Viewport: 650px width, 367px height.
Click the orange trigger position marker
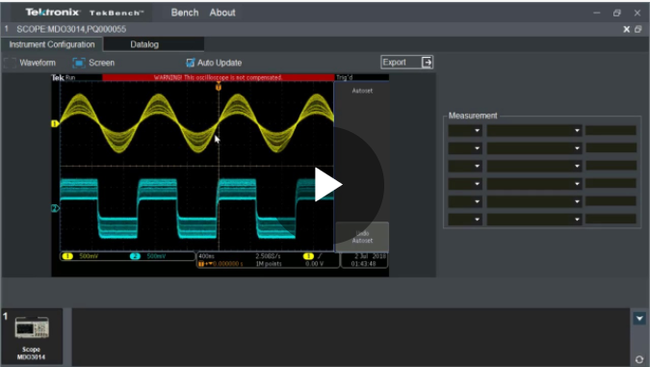pos(219,87)
